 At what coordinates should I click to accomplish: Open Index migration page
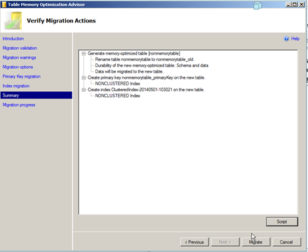(16, 86)
